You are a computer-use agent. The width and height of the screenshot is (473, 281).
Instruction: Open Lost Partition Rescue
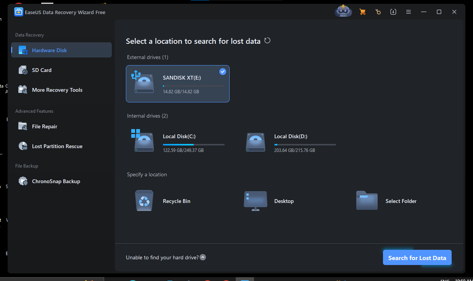[x=61, y=146]
